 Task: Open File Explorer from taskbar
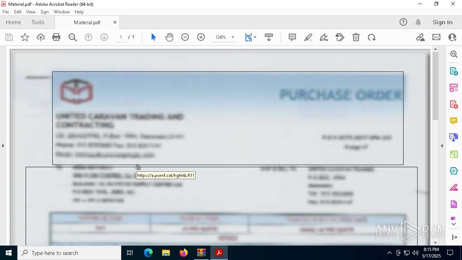point(166,253)
